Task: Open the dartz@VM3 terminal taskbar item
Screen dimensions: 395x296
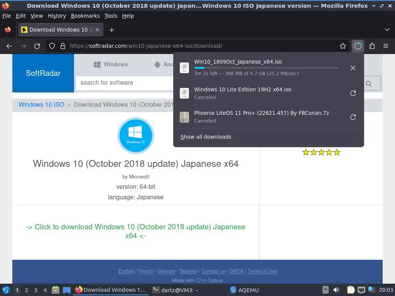Action: [x=176, y=290]
